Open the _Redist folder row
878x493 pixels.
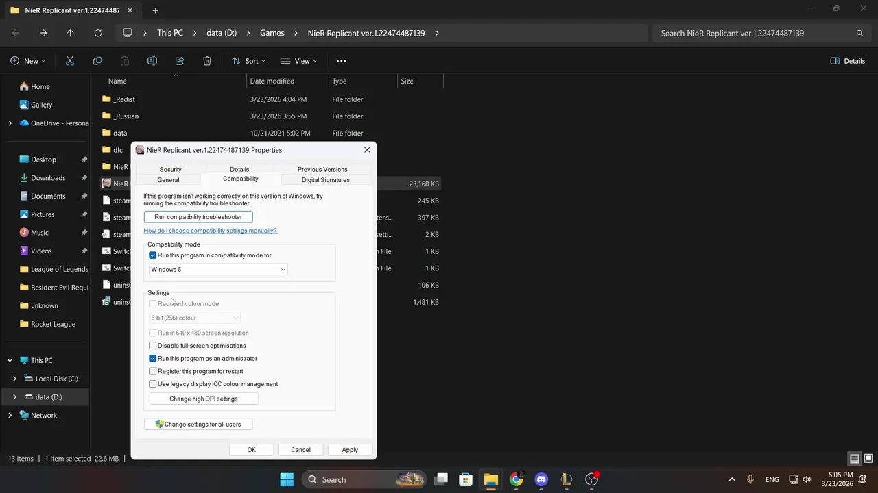[x=272, y=99]
